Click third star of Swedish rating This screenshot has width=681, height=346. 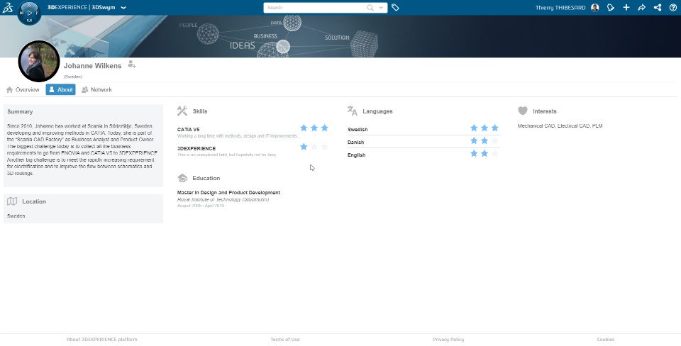point(494,128)
